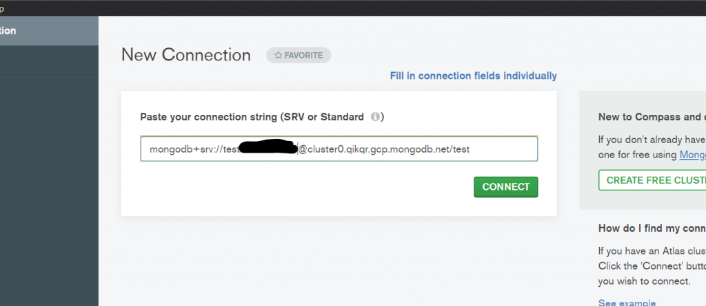Click the 'New Connection' page heading

(x=186, y=55)
